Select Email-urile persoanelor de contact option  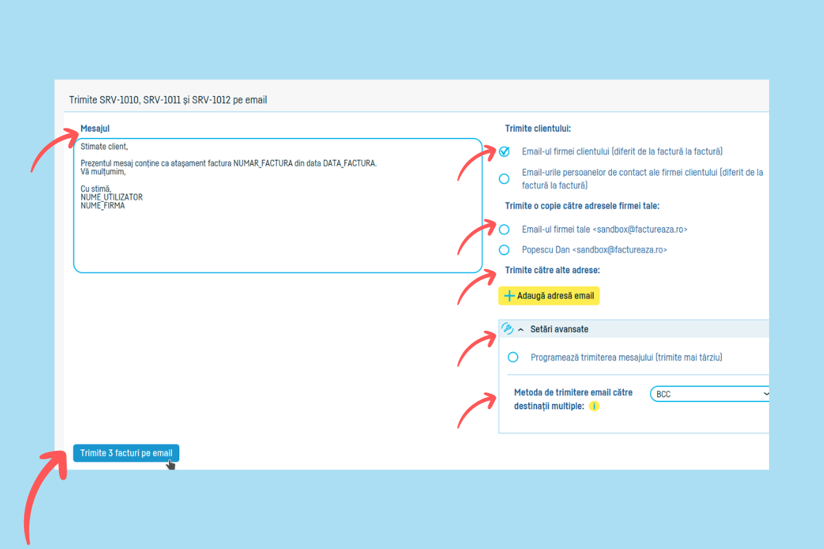click(x=505, y=178)
